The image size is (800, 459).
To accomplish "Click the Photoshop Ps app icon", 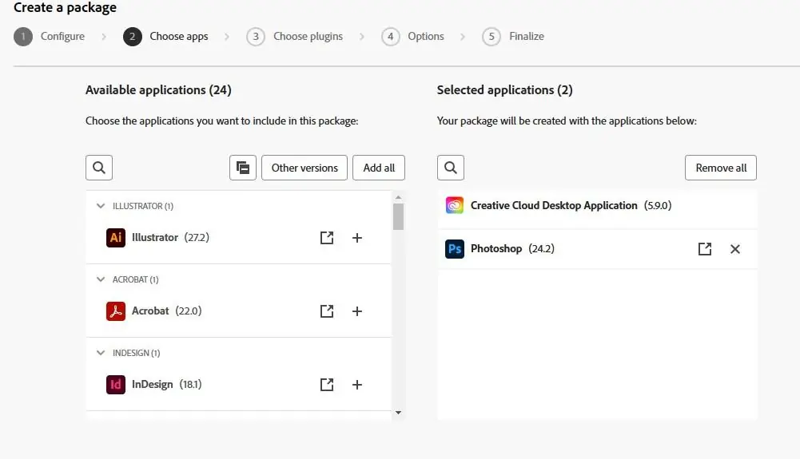I will coord(455,249).
